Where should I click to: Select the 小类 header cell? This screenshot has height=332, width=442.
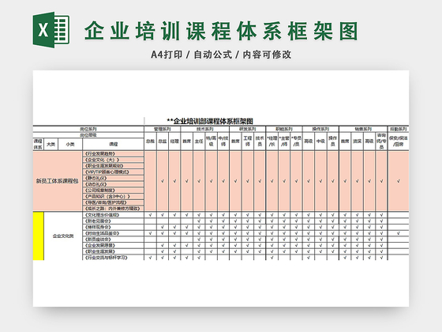70,144
